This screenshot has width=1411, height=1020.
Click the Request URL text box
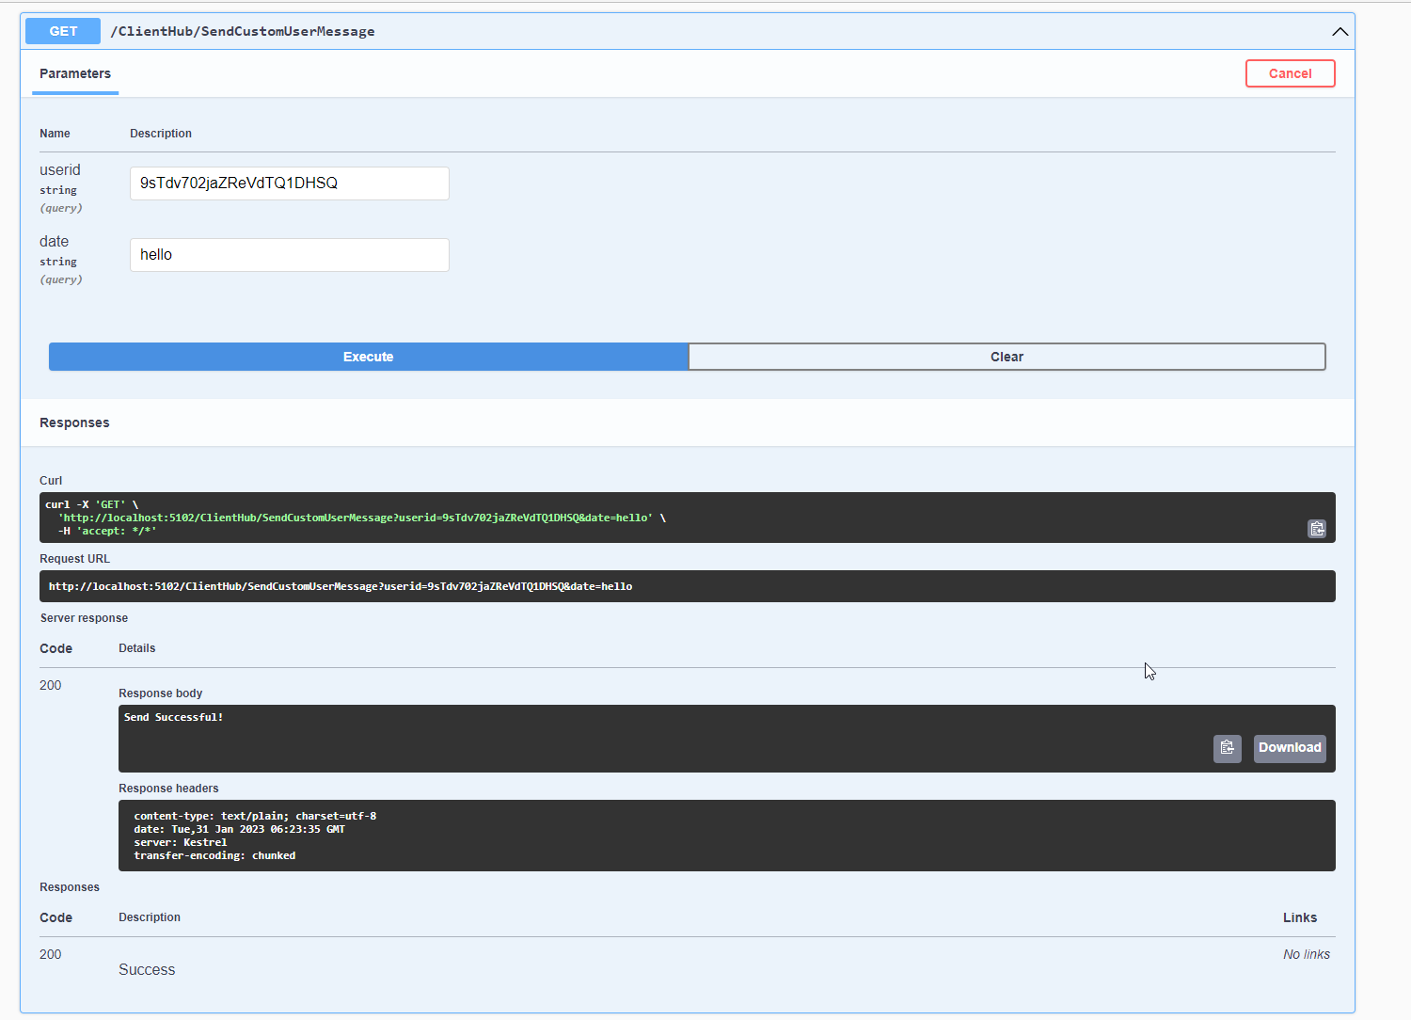click(x=688, y=586)
